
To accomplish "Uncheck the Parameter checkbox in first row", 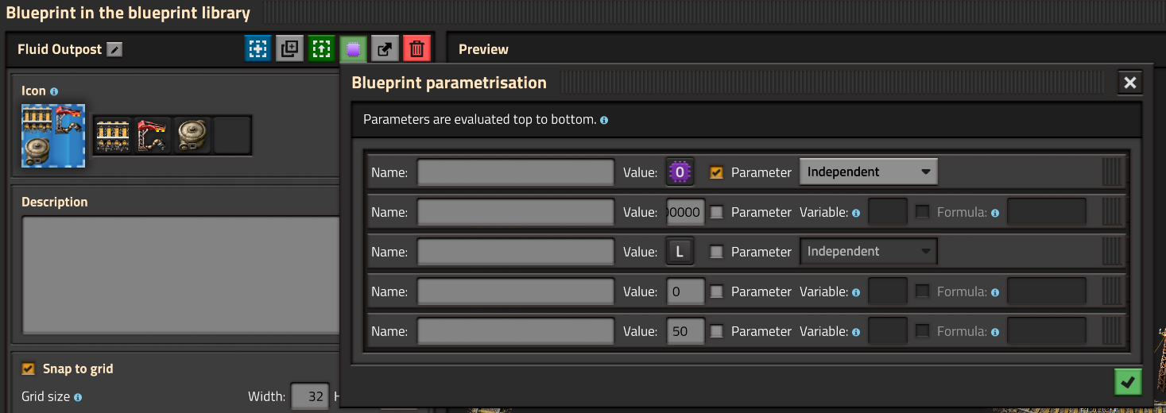I will click(717, 172).
